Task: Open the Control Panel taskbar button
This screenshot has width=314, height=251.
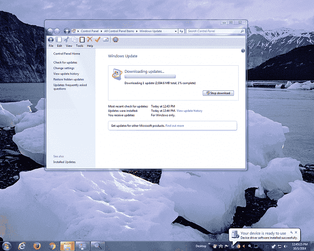Action: (82, 246)
